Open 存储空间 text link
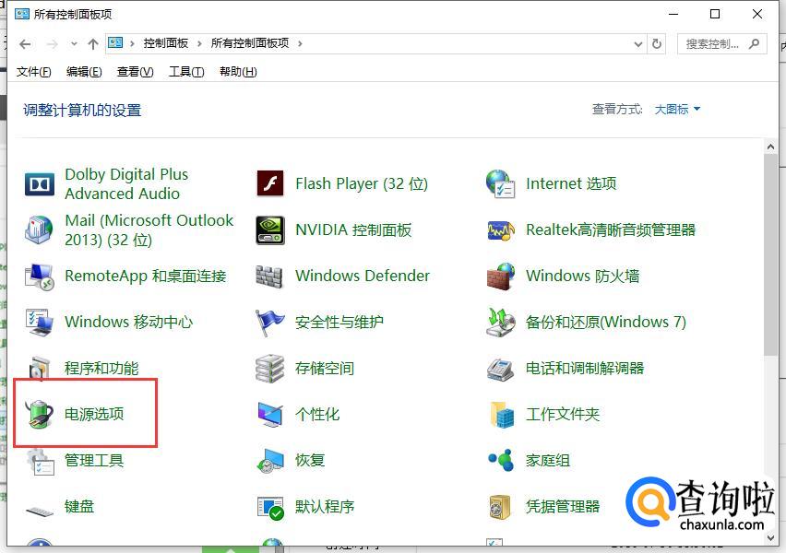Image resolution: width=786 pixels, height=553 pixels. (x=325, y=368)
